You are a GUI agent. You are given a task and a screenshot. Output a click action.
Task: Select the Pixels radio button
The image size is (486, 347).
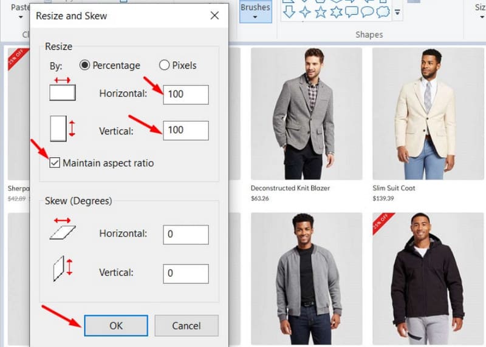tap(164, 66)
